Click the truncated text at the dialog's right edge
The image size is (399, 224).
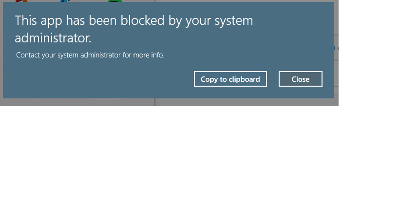336,48
